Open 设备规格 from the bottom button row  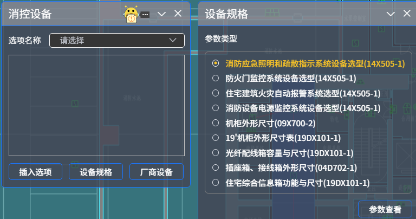96,172
